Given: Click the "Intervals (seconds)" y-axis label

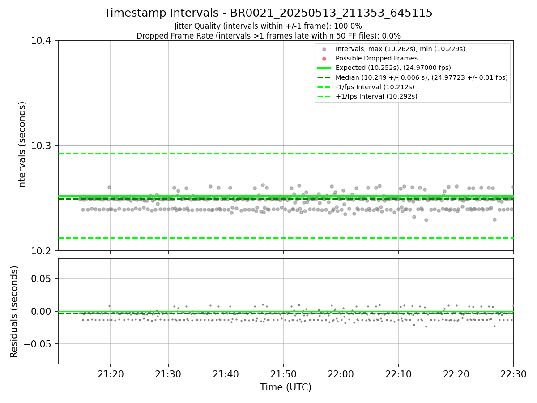Looking at the screenshot, I should click(22, 146).
